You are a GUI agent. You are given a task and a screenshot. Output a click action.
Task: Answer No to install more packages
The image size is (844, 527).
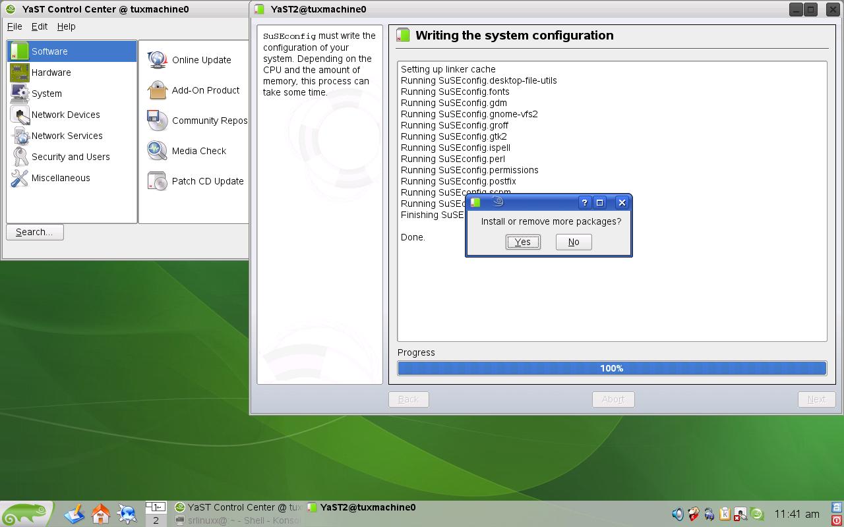click(574, 242)
